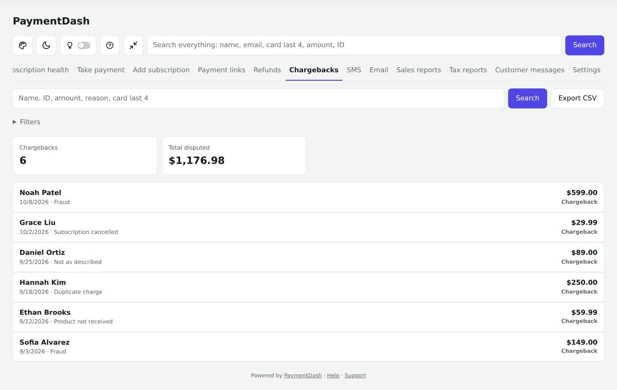Screen dimensions: 617x390
Task: Open Sofia Alvarez chargeback row
Action: (308, 347)
